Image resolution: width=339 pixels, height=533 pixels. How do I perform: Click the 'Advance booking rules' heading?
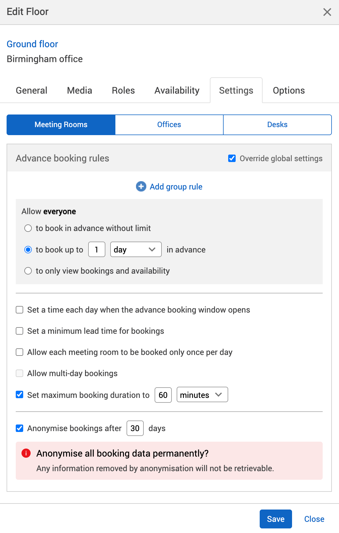coord(62,158)
